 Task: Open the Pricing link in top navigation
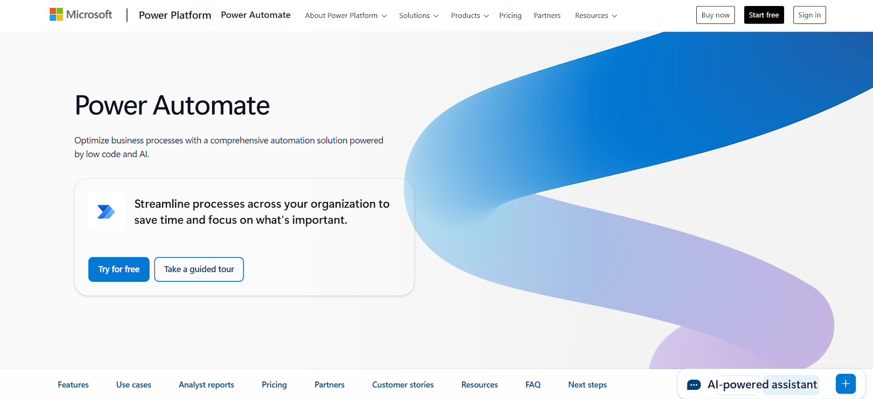pyautogui.click(x=510, y=15)
